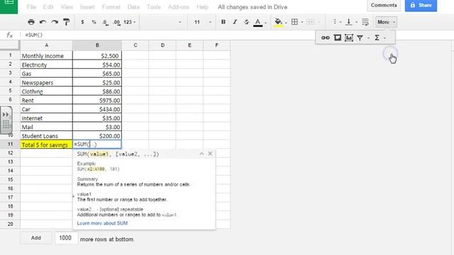Click the Add rows button

click(36, 238)
